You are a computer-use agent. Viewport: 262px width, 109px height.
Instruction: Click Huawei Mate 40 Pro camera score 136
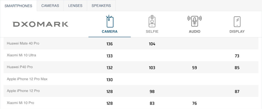click(109, 44)
